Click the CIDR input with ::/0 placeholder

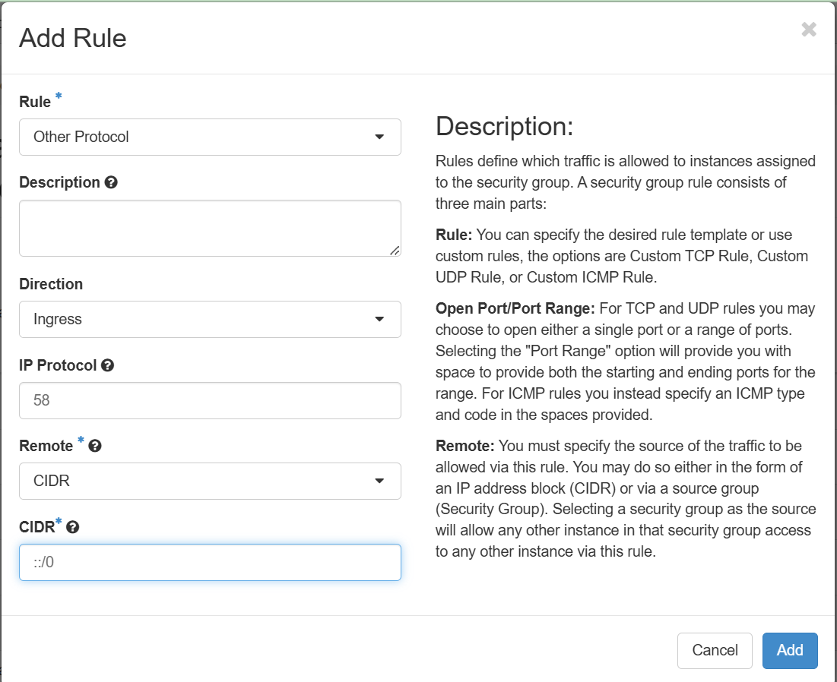tap(210, 563)
